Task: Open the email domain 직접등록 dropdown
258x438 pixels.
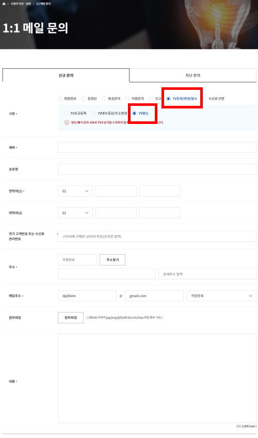Action: click(221, 296)
